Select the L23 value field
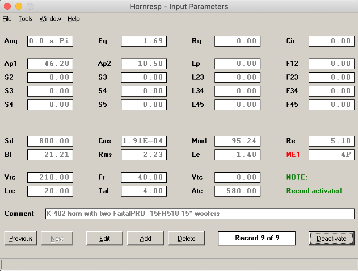 tap(237, 77)
